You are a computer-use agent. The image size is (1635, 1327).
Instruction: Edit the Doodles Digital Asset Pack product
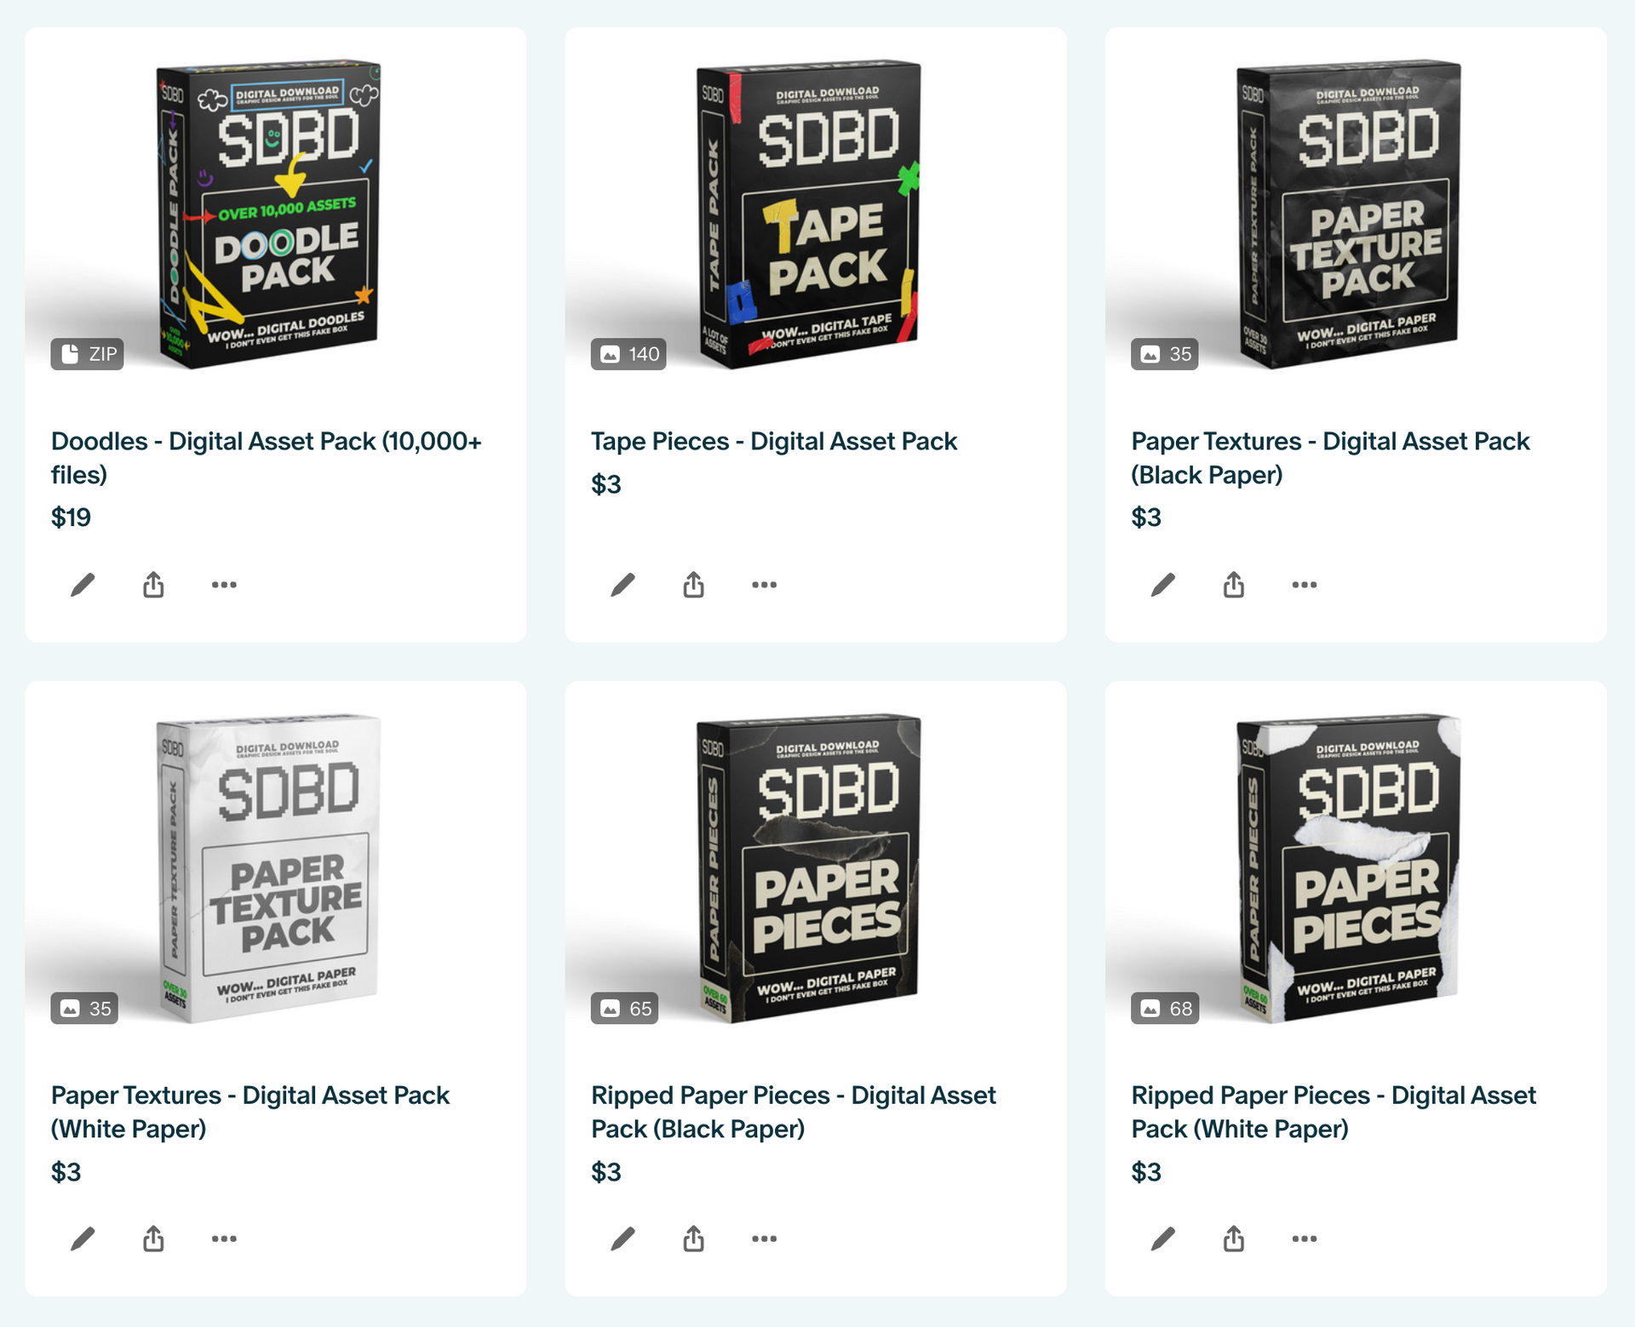pos(83,585)
